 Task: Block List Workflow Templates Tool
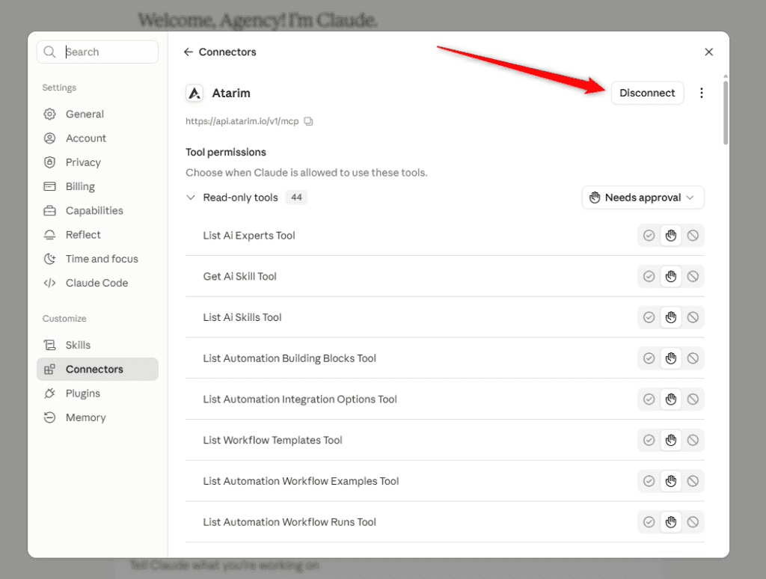tap(693, 441)
